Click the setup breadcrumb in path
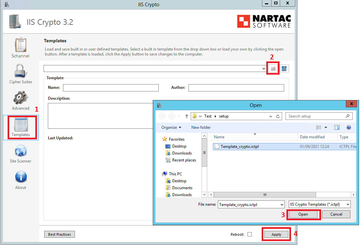This screenshot has width=360, height=245. [x=224, y=116]
